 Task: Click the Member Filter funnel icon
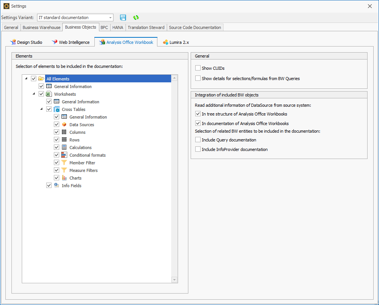click(x=64, y=162)
